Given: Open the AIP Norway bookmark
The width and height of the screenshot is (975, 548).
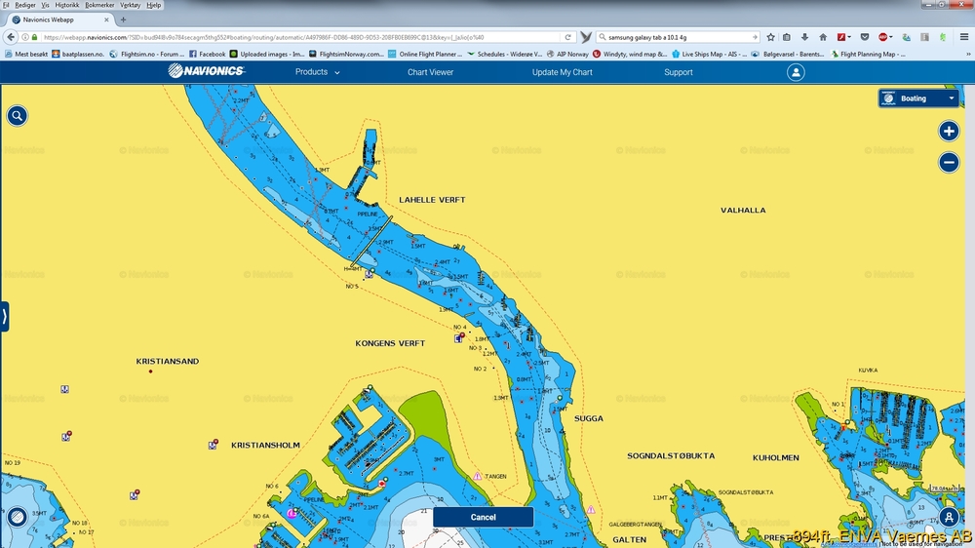Looking at the screenshot, I should (x=567, y=54).
